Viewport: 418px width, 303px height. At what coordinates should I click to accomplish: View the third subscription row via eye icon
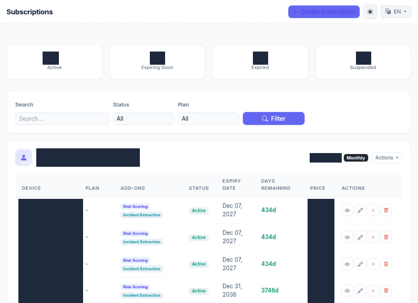pos(347,264)
